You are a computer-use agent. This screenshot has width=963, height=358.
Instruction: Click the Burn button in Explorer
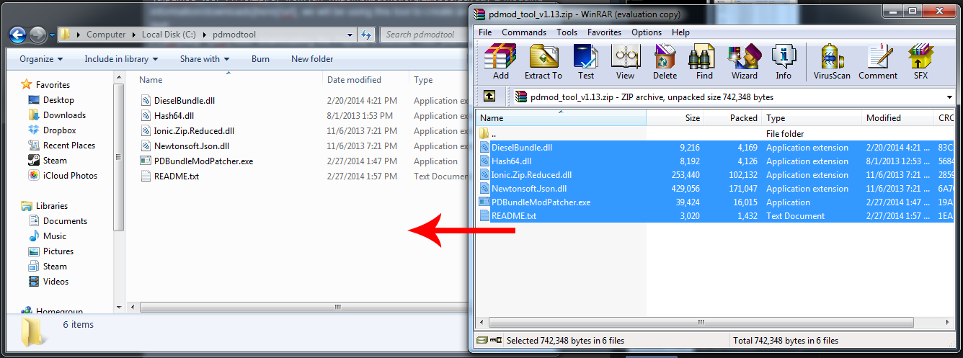[x=260, y=59]
